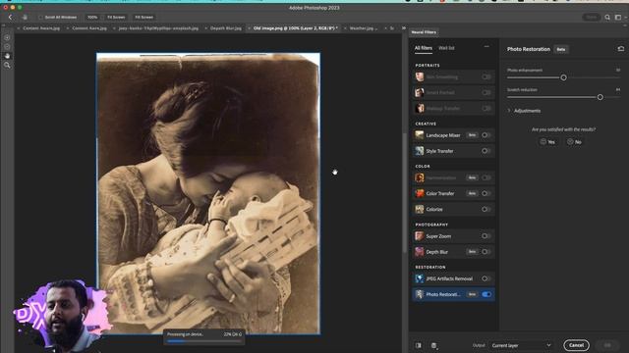Click the Depth Blur filter thumbnail
629x353 pixels.
(x=420, y=252)
